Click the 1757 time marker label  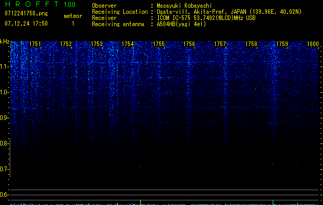(x=220, y=44)
